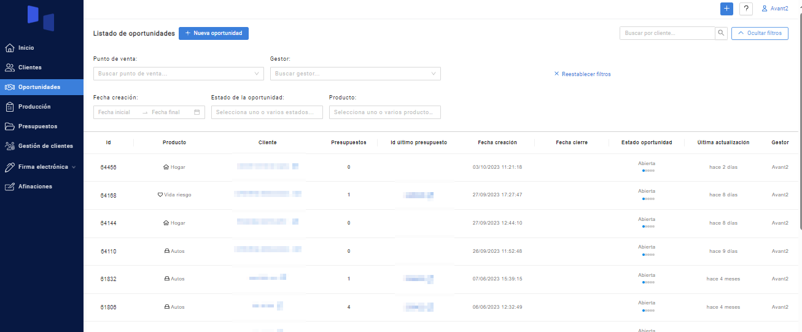The image size is (802, 332).
Task: Click the Cliente column header
Action: 268,142
